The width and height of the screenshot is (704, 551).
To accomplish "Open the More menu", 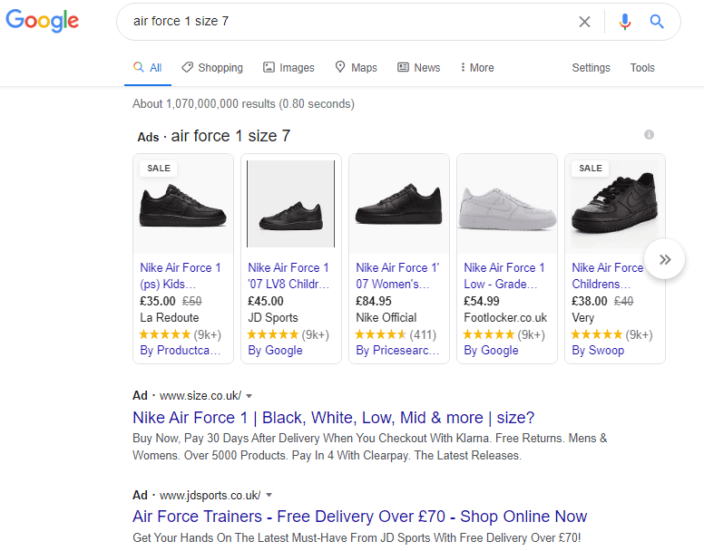I will click(477, 68).
